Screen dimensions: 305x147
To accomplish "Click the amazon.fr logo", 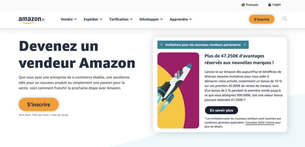I will pos(32,20).
